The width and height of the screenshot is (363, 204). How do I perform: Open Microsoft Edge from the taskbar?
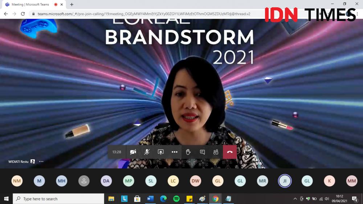tap(163, 199)
